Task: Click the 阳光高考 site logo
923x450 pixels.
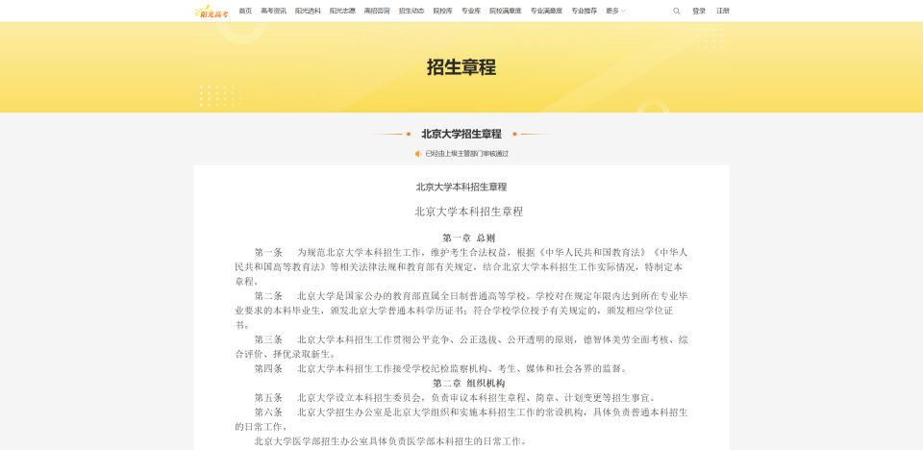Action: (x=211, y=11)
